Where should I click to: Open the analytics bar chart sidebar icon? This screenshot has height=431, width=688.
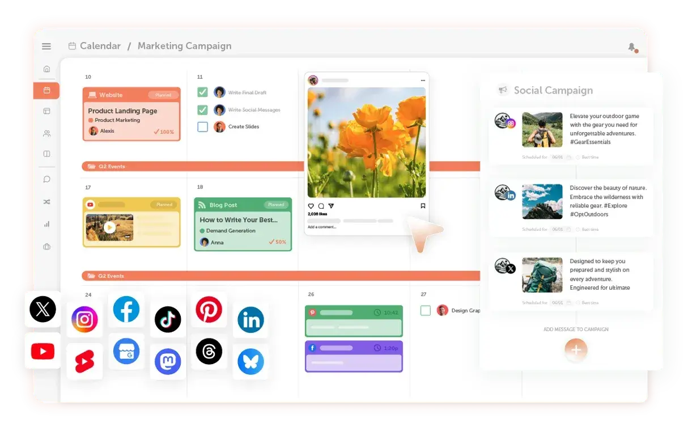point(46,224)
